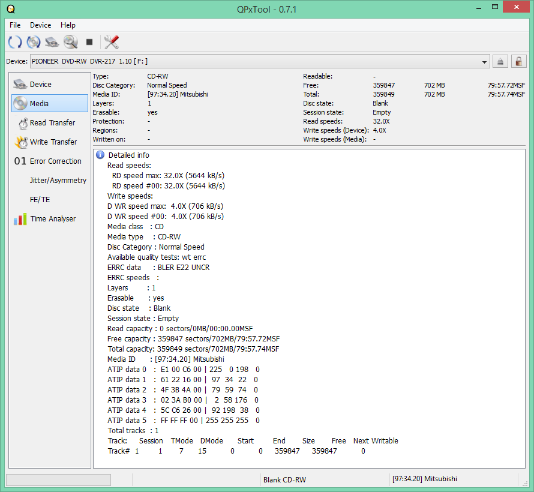Image resolution: width=534 pixels, height=492 pixels.
Task: Open the Help menu
Action: tap(68, 25)
